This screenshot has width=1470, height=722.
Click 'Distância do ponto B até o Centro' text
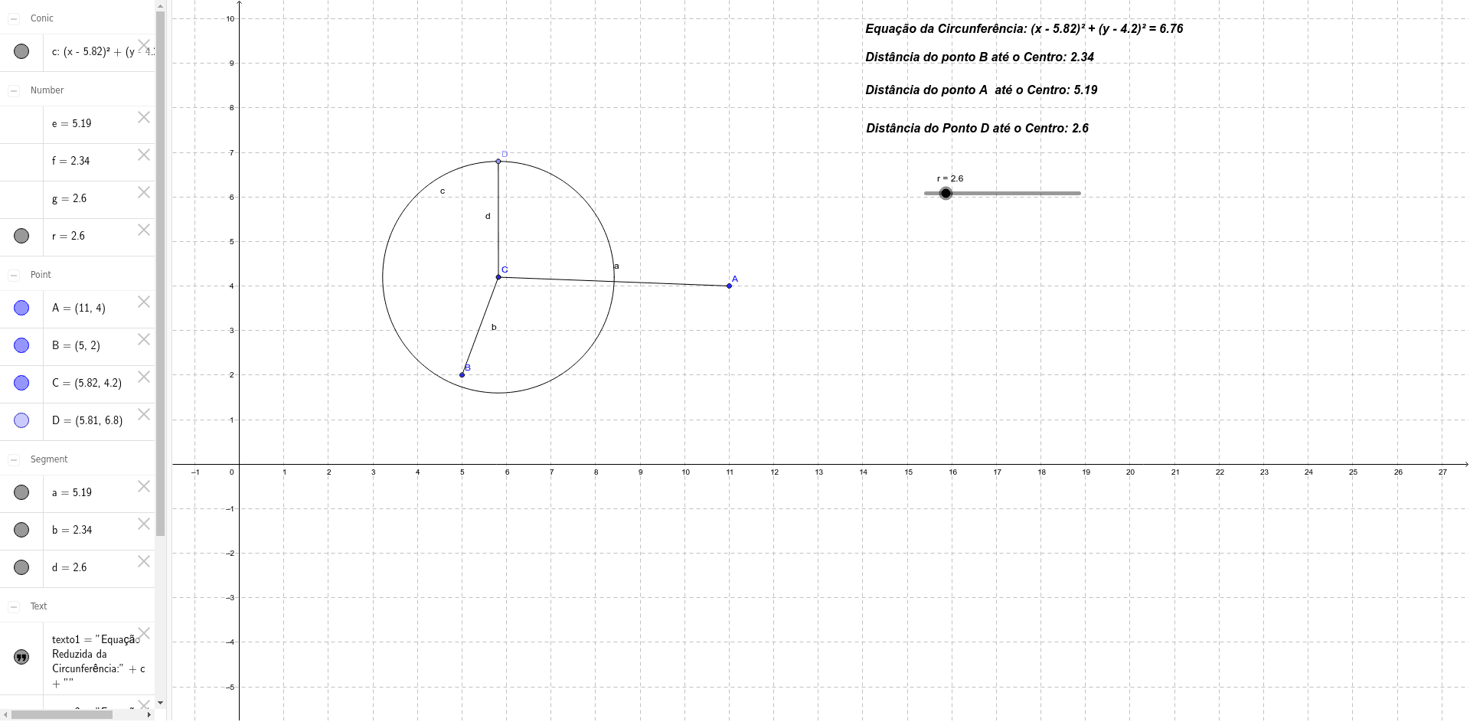tap(980, 57)
